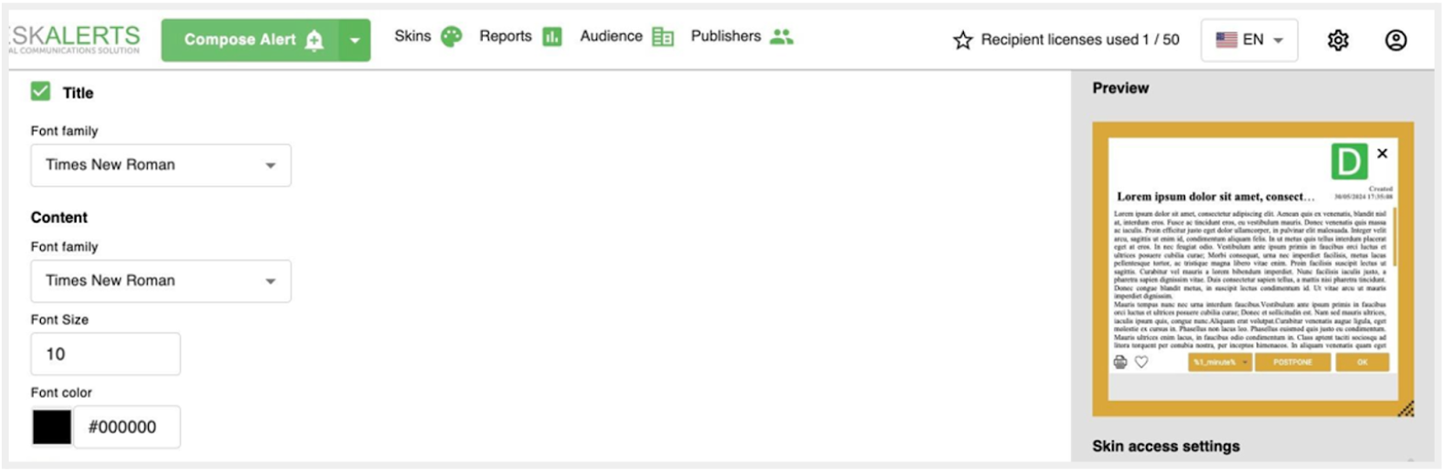The image size is (1446, 470).
Task: Expand the Compose Alert dropdown arrow
Action: [354, 40]
